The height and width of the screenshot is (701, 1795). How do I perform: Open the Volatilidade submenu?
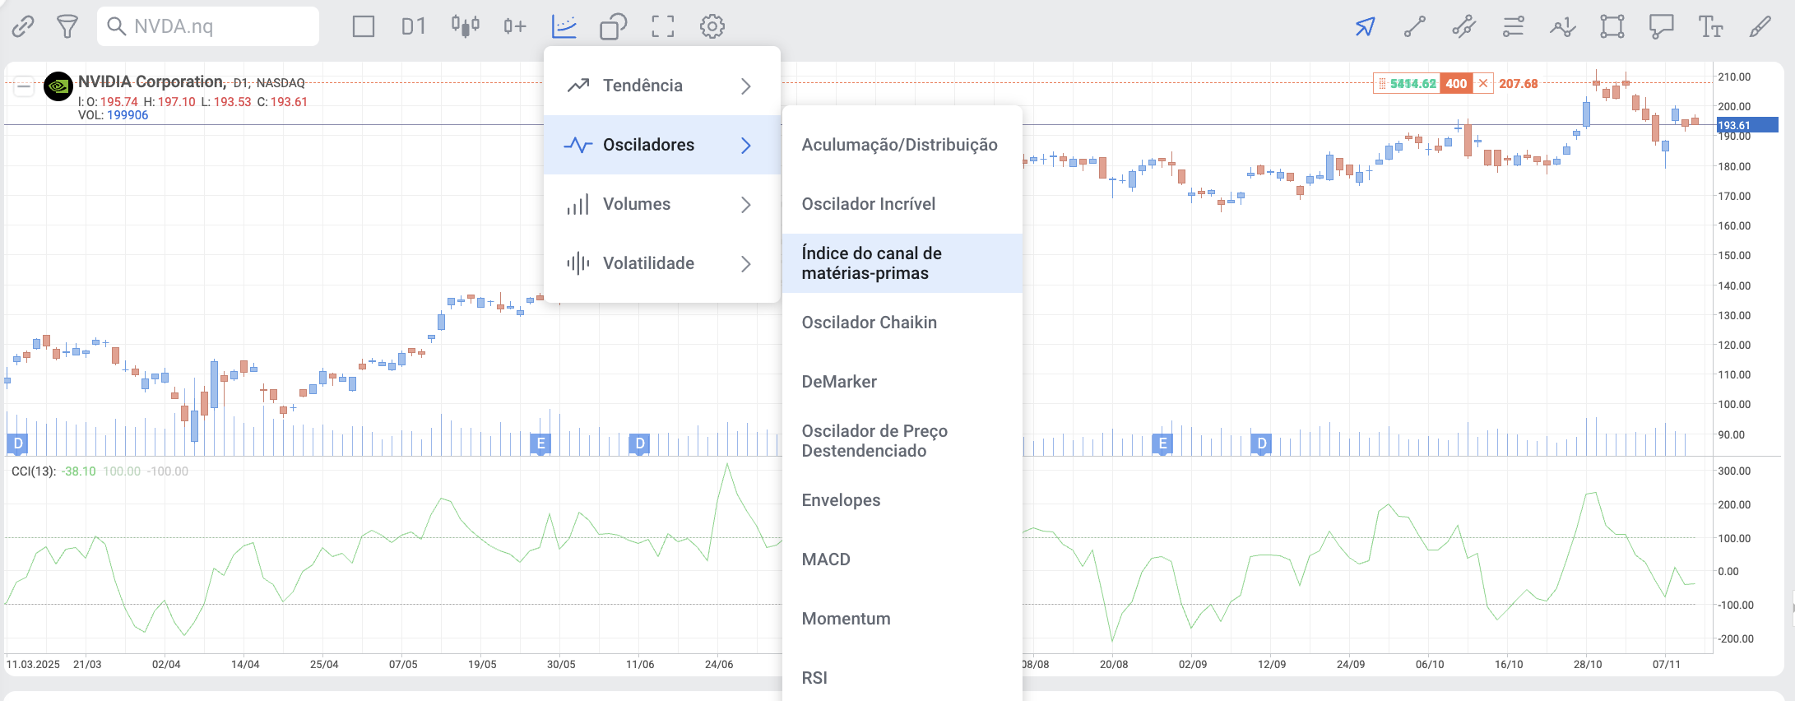pyautogui.click(x=662, y=263)
